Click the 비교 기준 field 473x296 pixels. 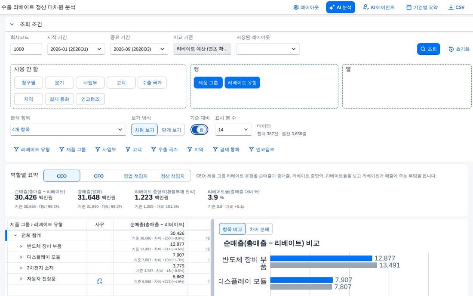click(x=202, y=49)
